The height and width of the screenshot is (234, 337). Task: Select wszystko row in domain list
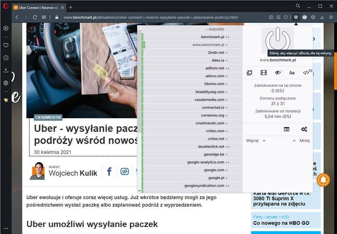pos(192,29)
